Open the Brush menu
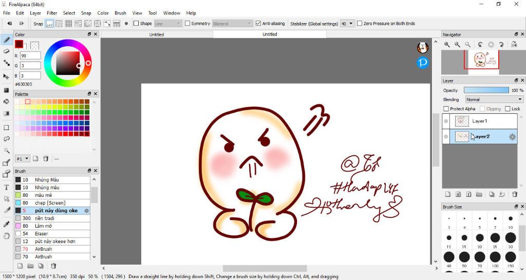Image resolution: width=526 pixels, height=280 pixels. pos(120,13)
